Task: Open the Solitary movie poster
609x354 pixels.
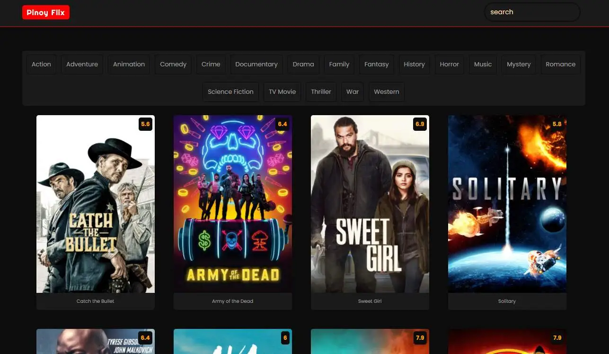Action: pyautogui.click(x=507, y=204)
